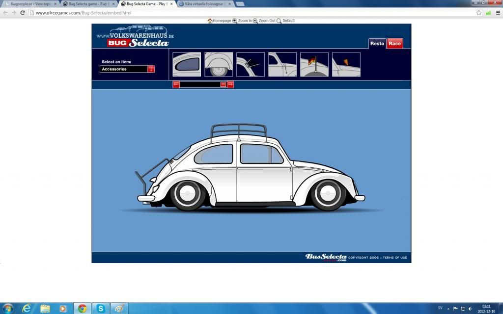
Task: Click the Default magnifier icon
Action: point(279,21)
